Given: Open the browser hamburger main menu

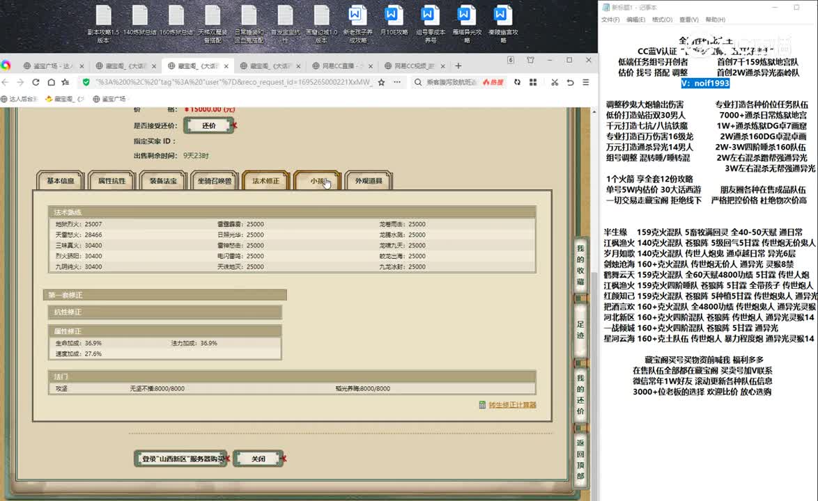Looking at the screenshot, I should 586,82.
